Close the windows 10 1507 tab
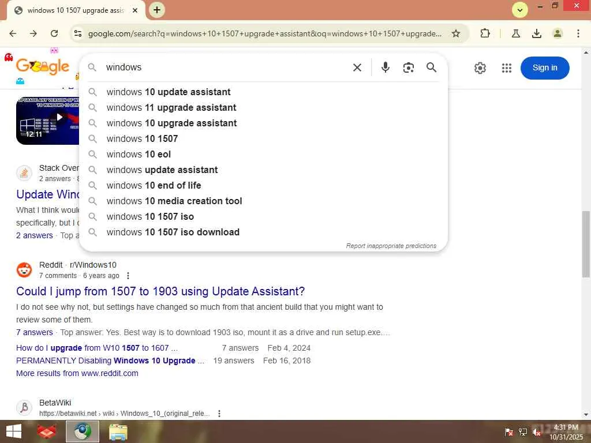Screen dimensions: 591x443 [x=135, y=10]
